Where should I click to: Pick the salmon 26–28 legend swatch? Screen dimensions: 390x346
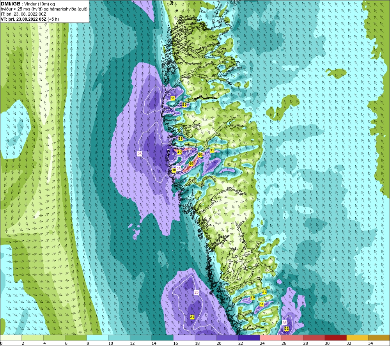coord(292,337)
